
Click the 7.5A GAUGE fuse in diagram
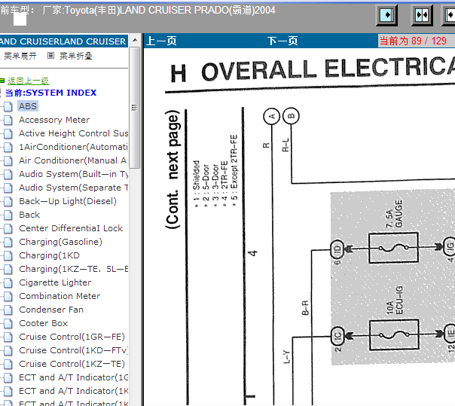[393, 248]
